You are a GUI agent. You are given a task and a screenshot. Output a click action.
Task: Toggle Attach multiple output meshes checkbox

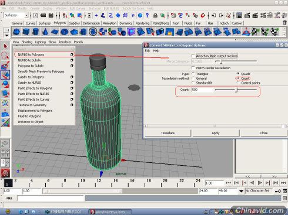(x=193, y=56)
